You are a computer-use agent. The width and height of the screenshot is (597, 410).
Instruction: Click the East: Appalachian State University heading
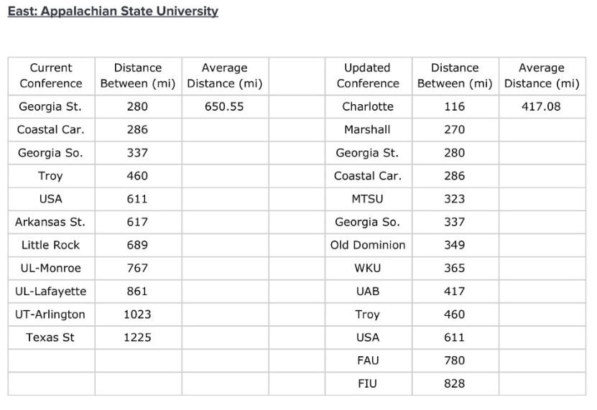113,11
